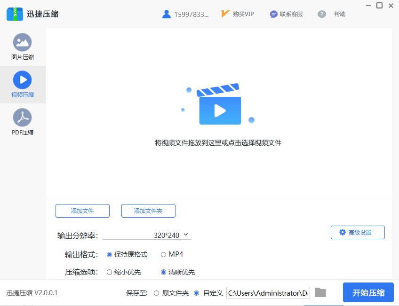Click the 保存至 label

(x=137, y=293)
